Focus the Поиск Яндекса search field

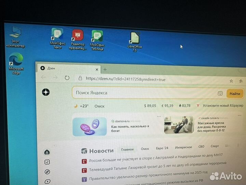click(144, 93)
